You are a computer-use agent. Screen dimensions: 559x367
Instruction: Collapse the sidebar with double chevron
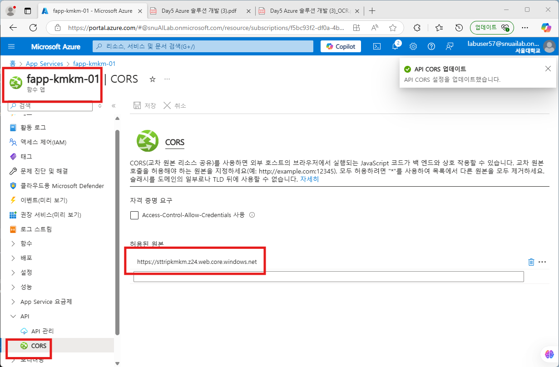(114, 106)
